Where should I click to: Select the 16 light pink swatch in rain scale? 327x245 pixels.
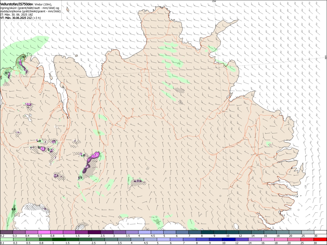coord(268,239)
